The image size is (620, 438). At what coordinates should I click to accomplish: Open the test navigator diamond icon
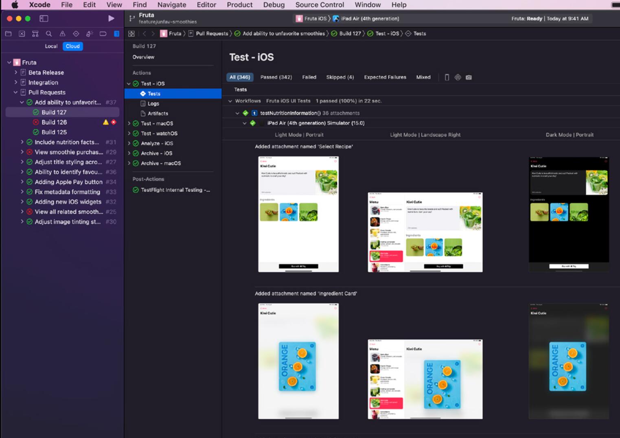pos(76,34)
